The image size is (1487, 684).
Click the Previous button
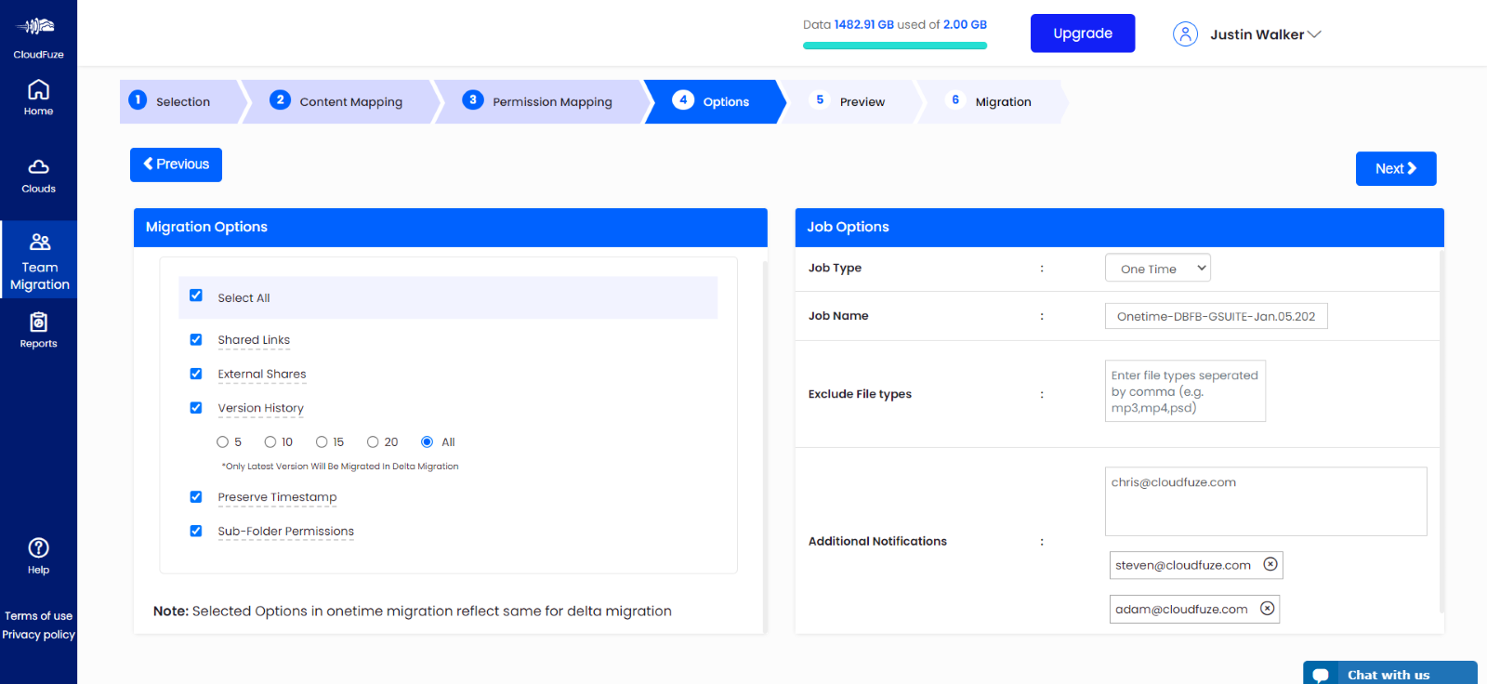point(176,164)
